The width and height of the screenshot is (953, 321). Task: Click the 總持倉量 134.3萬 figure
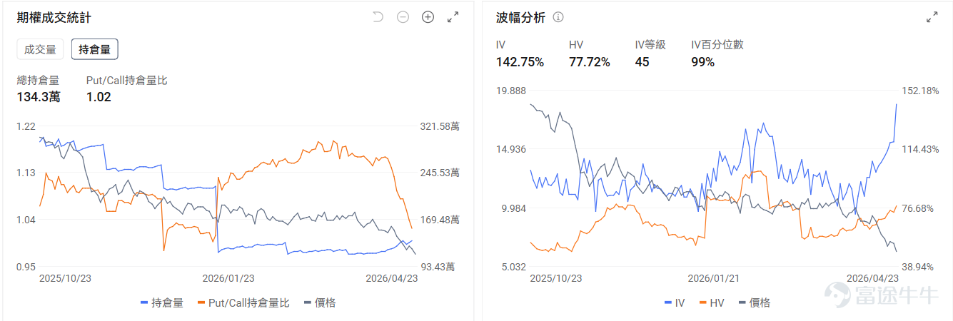point(39,97)
